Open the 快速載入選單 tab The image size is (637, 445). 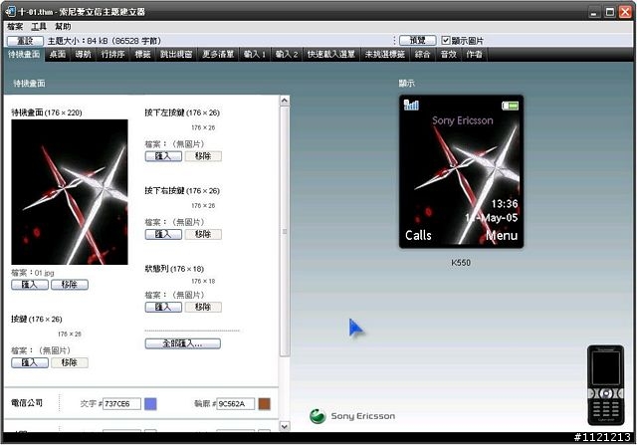coord(331,54)
